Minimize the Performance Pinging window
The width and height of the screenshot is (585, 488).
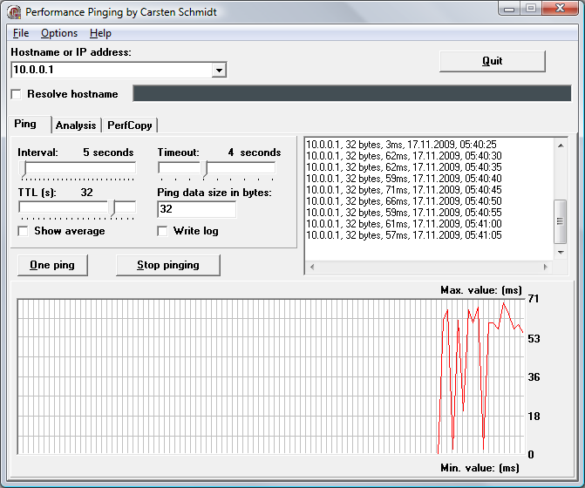pos(509,9)
